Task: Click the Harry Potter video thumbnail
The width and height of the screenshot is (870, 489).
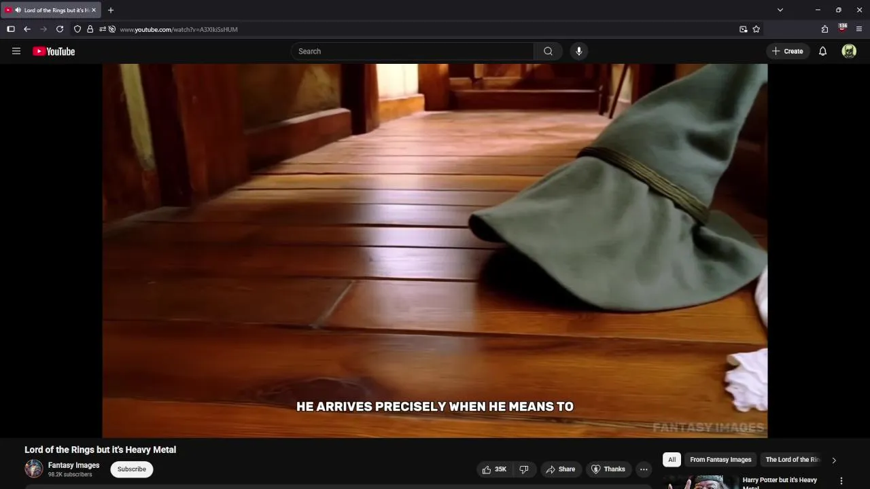Action: point(701,482)
